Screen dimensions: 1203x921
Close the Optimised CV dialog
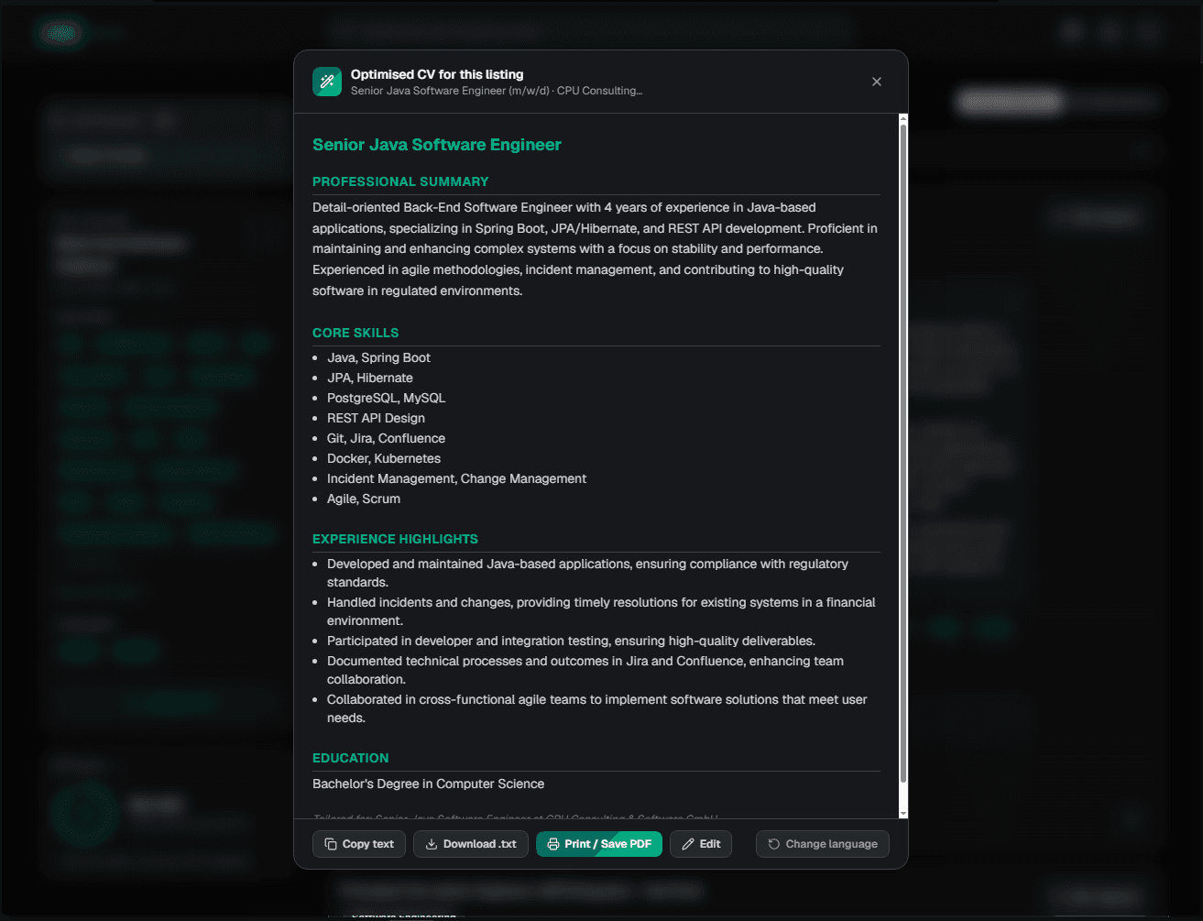[877, 82]
